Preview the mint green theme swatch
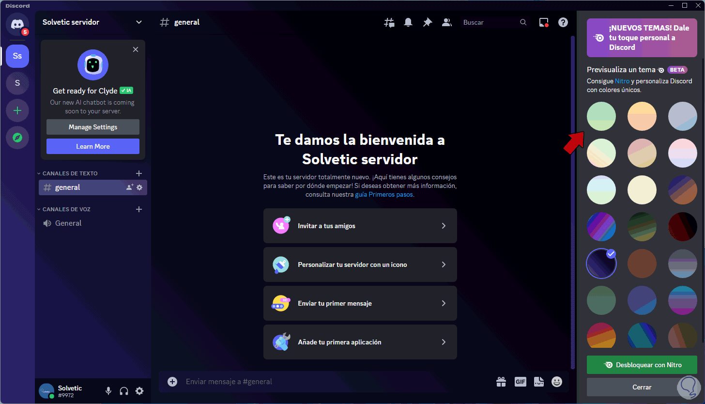This screenshot has height=404, width=705. click(601, 116)
